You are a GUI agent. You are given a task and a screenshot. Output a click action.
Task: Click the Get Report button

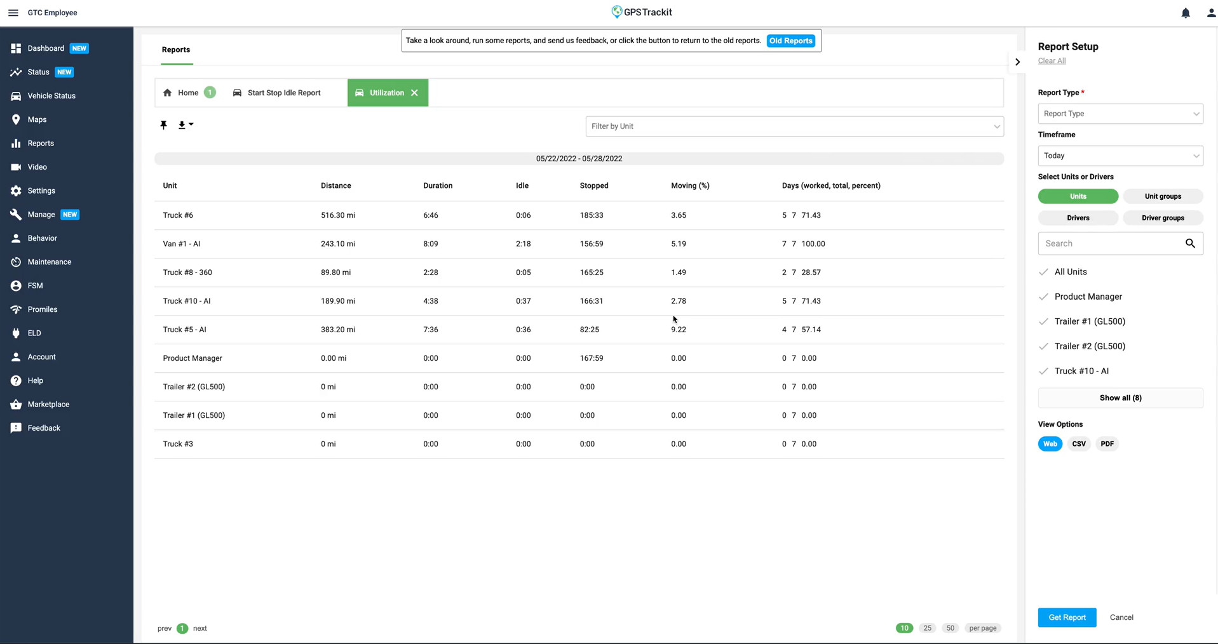pyautogui.click(x=1066, y=617)
